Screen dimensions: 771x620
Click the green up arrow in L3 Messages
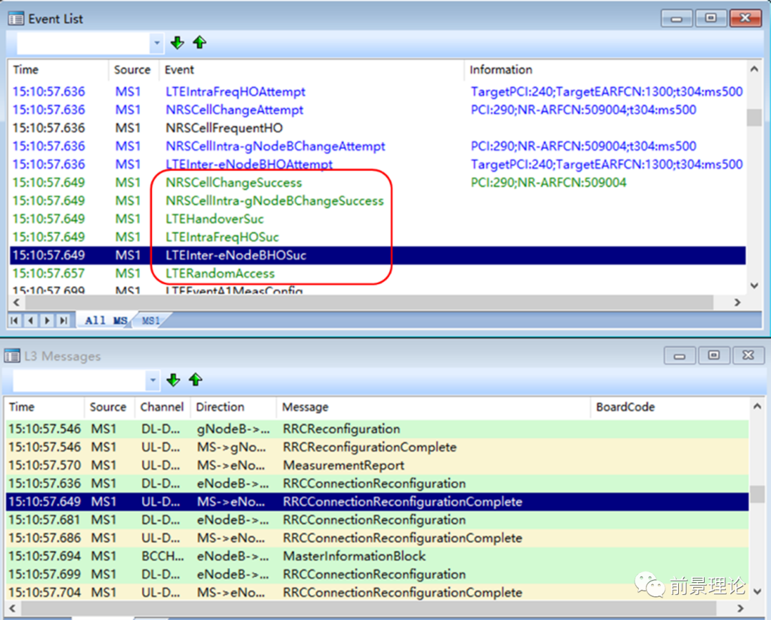(x=196, y=380)
